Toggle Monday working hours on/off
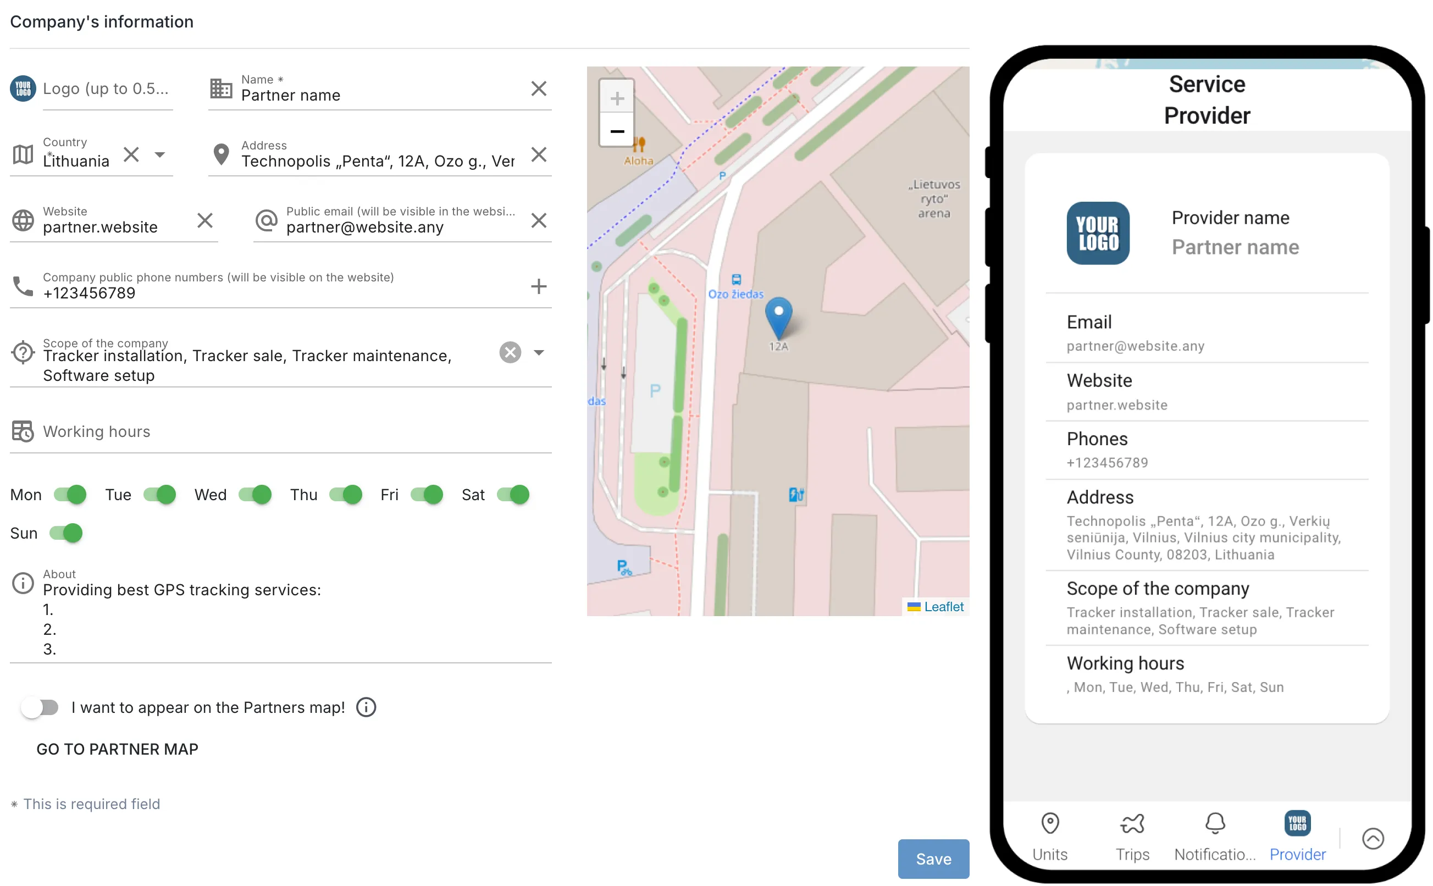Screen dimensions: 1433x886 pyautogui.click(x=70, y=495)
